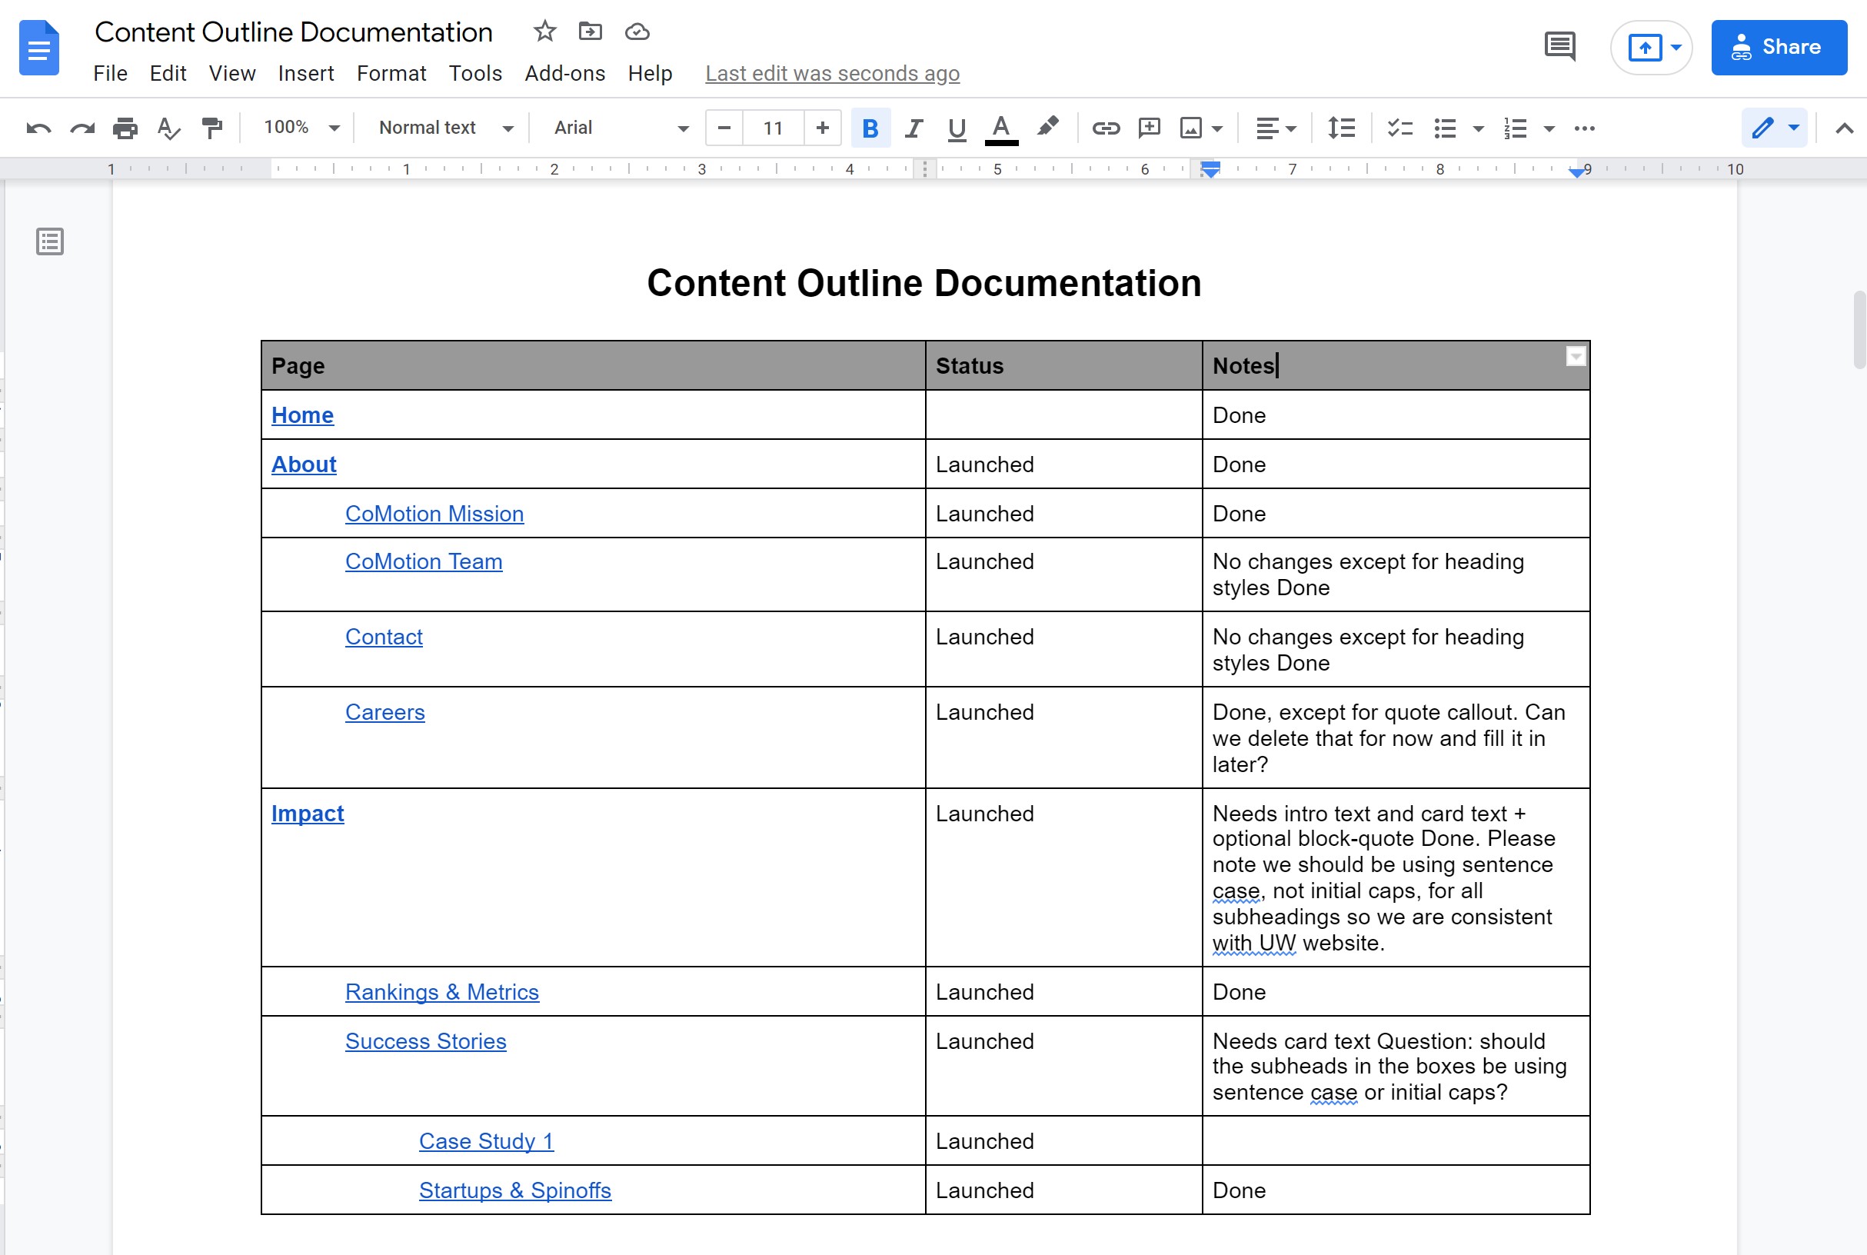Open the editing mode dropdown
Screen dimensions: 1867x1255
pos(1775,128)
